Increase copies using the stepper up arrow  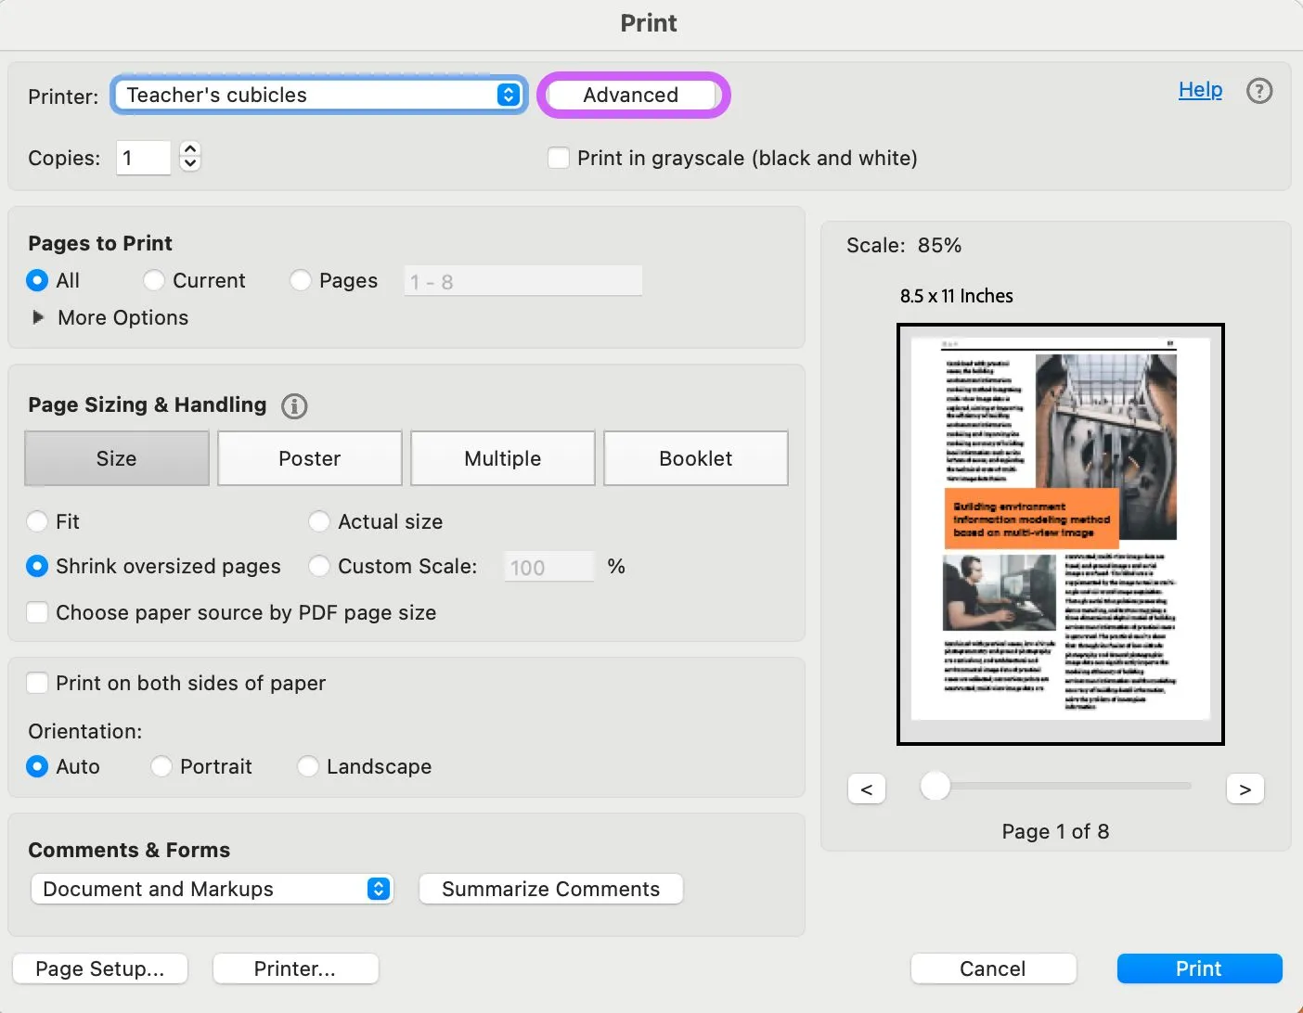(189, 150)
